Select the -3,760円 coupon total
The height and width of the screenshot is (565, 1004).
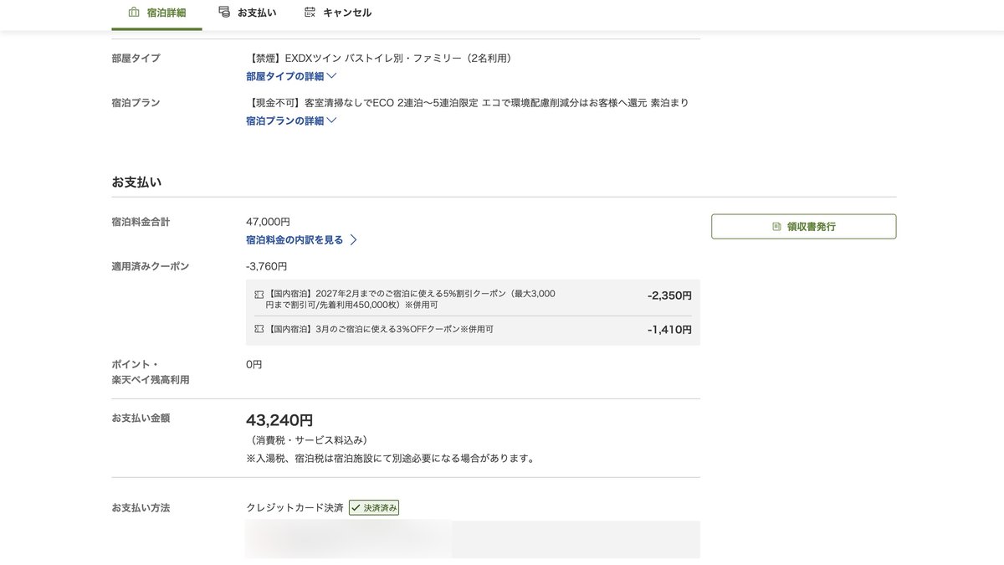coord(266,266)
